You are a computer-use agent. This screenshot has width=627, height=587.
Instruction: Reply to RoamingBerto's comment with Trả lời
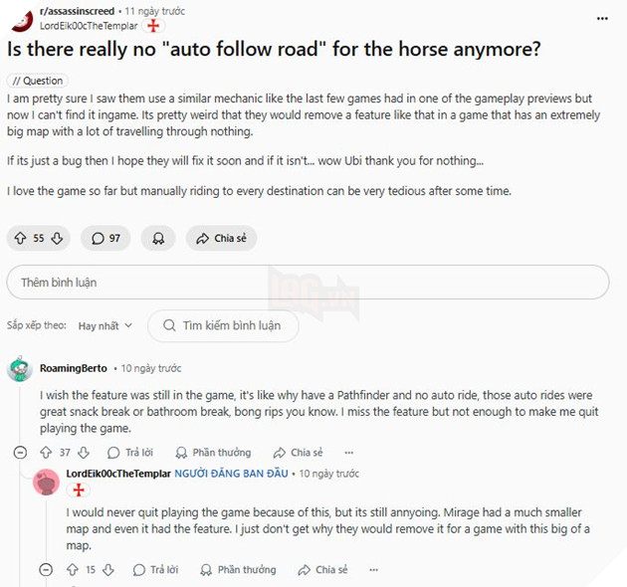coord(131,453)
